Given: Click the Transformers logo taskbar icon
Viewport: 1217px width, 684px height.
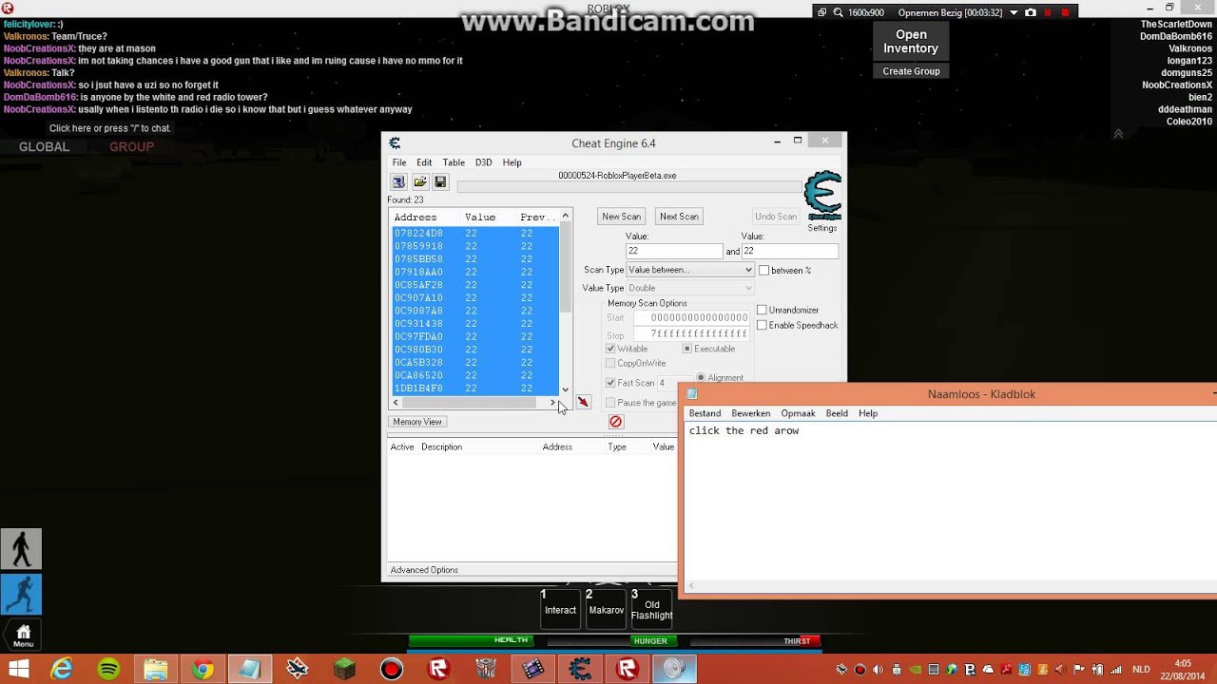Looking at the screenshot, I should 486,669.
